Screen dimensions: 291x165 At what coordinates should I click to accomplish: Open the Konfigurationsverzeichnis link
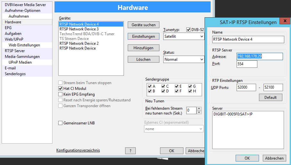[x=78, y=150]
